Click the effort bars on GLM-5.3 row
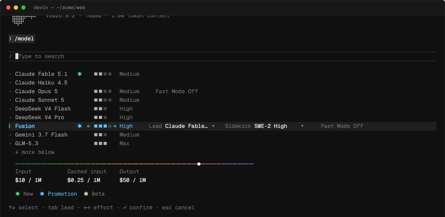This screenshot has height=217, width=445. (x=101, y=143)
